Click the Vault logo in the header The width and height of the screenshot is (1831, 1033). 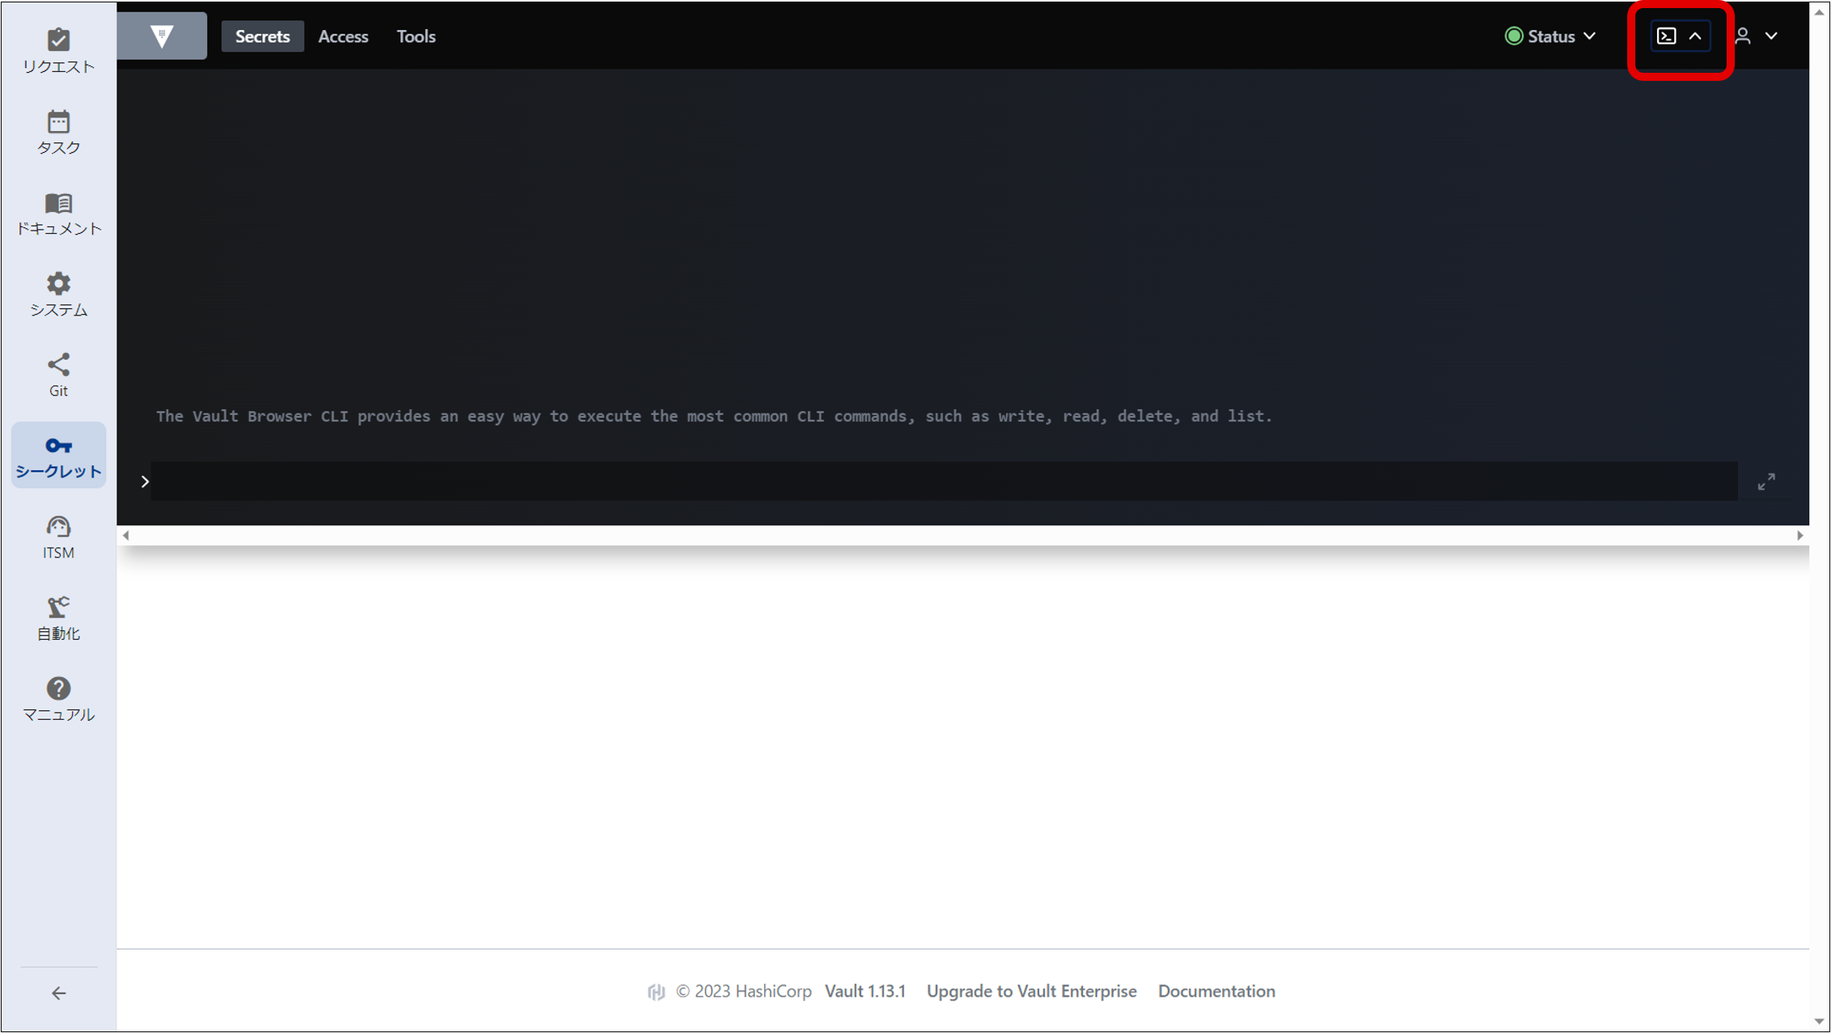[x=163, y=35]
